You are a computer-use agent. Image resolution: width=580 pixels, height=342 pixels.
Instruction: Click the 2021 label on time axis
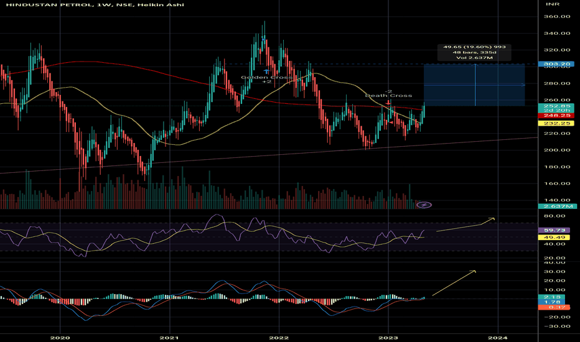click(x=169, y=338)
